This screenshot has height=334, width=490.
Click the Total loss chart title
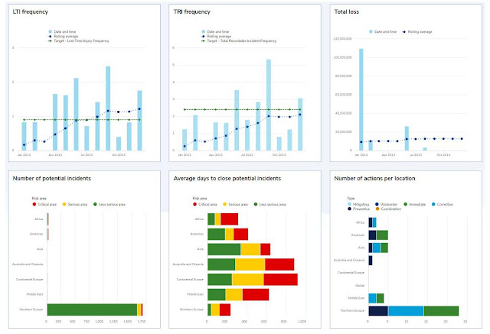point(347,11)
